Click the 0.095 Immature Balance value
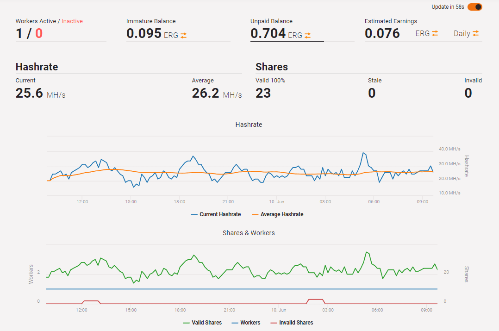The image size is (499, 331). click(144, 33)
